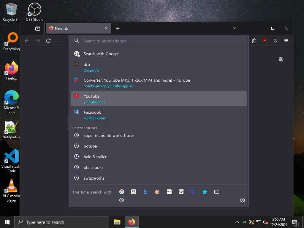Screen dimensions: 304x228
Task: Launch Microsoft Edge desktop shortcut
Action: [x=12, y=102]
